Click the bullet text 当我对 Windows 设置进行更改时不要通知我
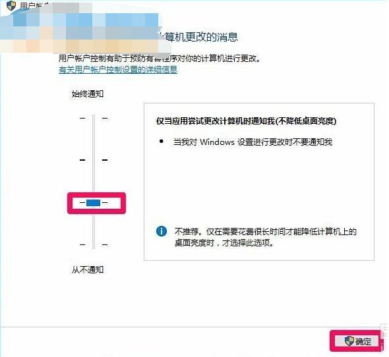 point(253,142)
